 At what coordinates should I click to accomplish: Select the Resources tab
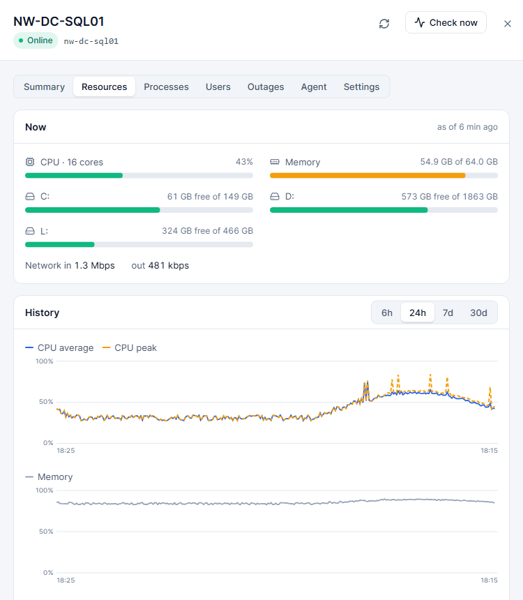[104, 87]
